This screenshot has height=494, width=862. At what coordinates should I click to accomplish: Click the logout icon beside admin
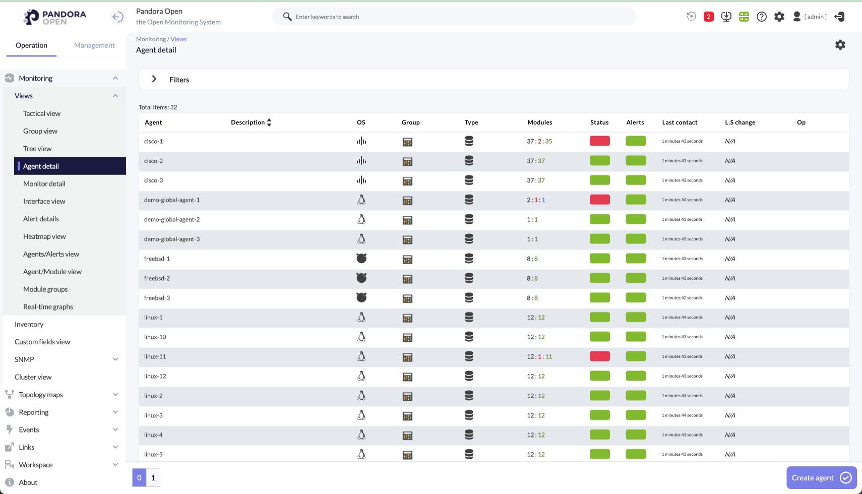point(839,17)
